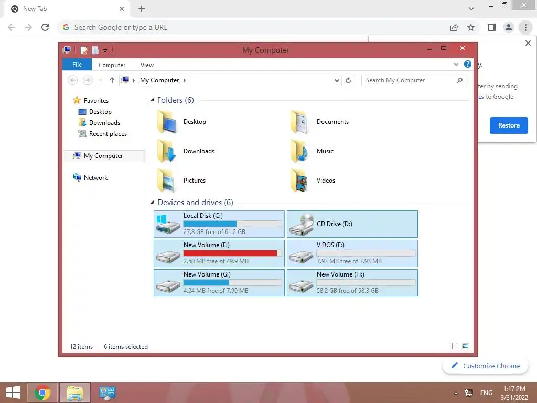The width and height of the screenshot is (537, 403).
Task: Collapse the Folders (6) group
Action: [152, 100]
